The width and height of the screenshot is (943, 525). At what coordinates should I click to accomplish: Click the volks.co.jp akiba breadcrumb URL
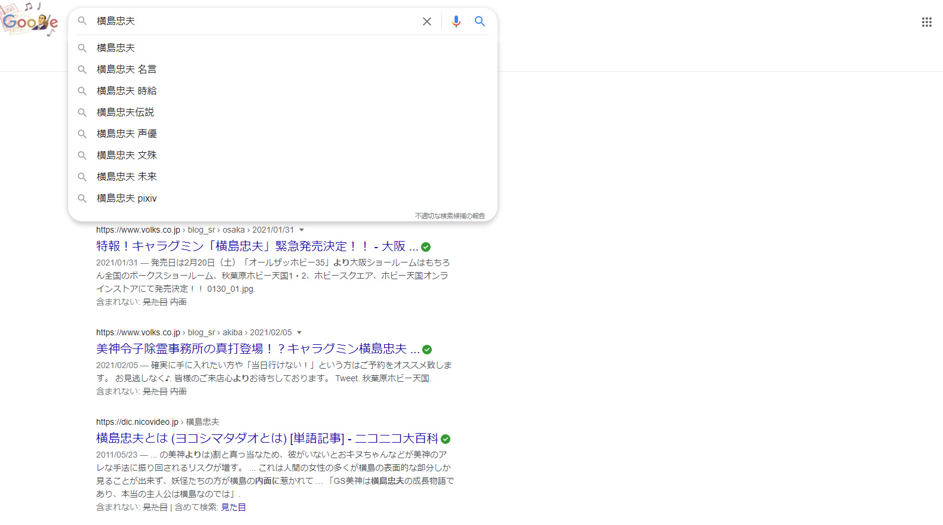click(x=194, y=332)
